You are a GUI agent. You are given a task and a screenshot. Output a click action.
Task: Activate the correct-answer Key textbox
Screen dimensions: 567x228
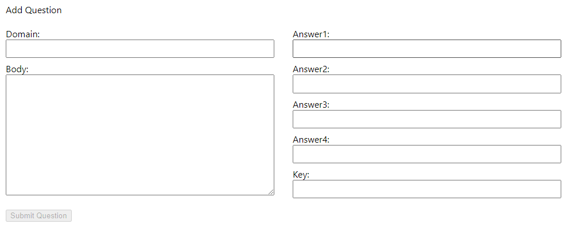click(427, 189)
